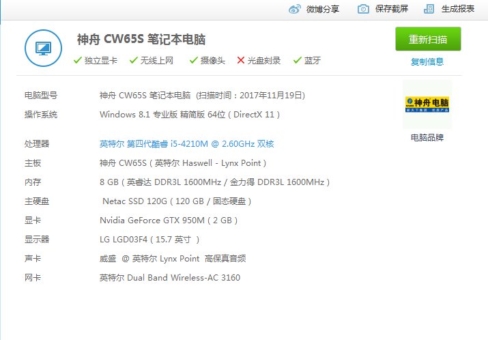Click the Haswell - Lynx Point motherboard value

[x=183, y=163]
